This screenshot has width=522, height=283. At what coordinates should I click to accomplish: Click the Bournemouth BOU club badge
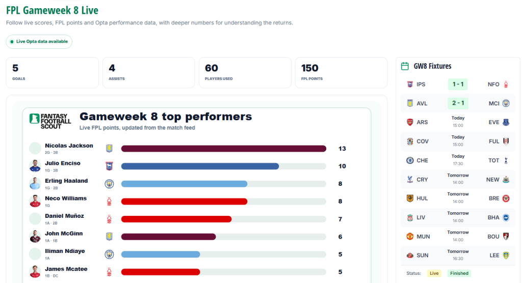coord(506,237)
